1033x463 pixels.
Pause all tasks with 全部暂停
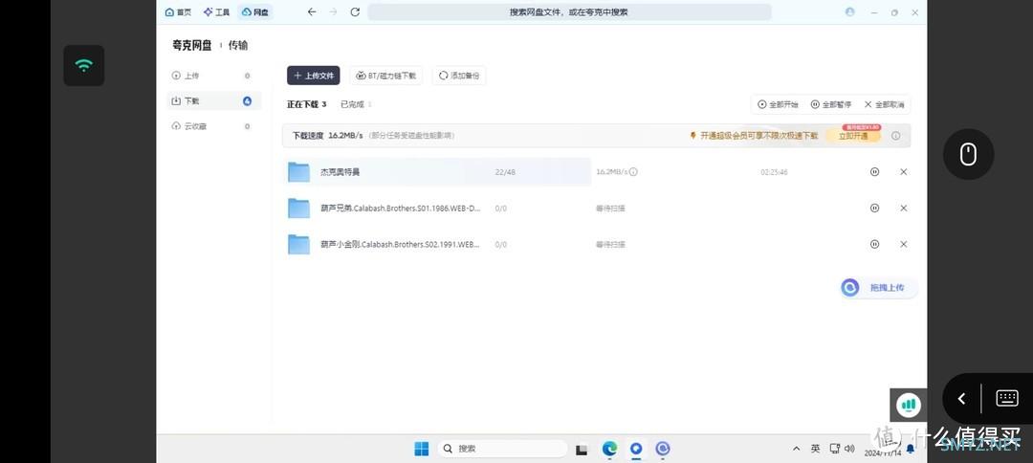tap(831, 104)
